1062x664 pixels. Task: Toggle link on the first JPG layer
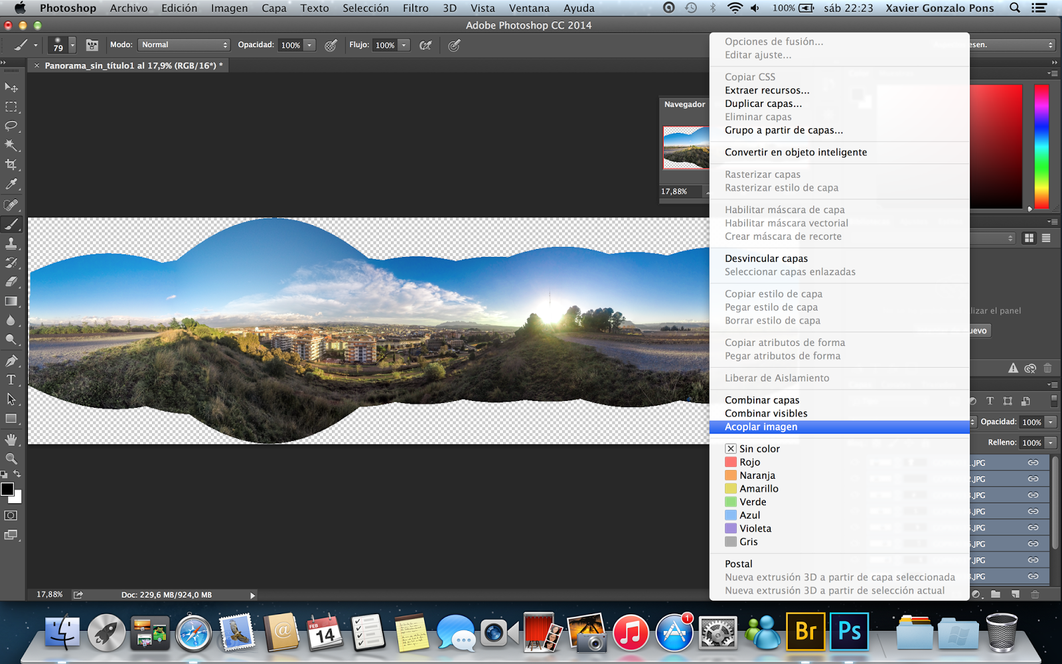coord(1033,463)
